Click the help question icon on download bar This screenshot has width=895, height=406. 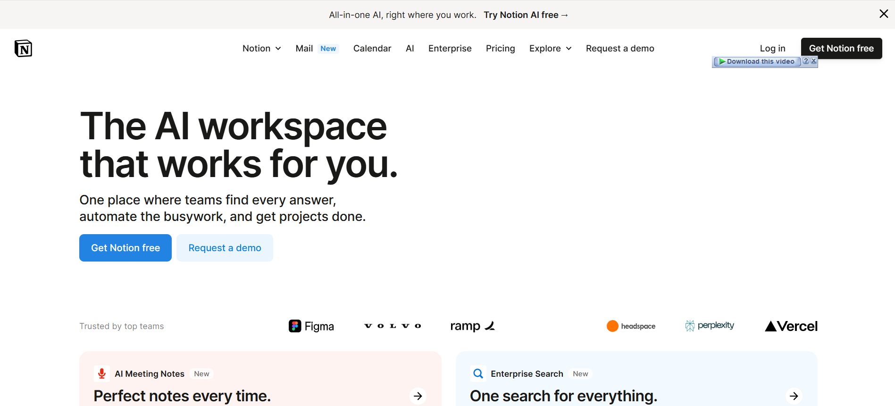coord(806,61)
